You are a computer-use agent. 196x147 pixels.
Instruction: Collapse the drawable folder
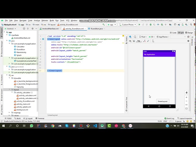click(9, 78)
